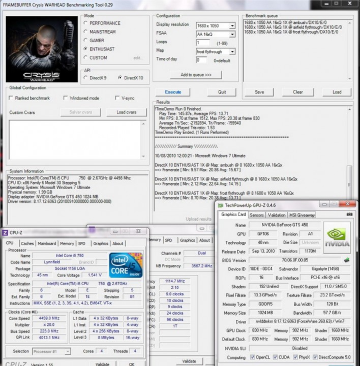The height and width of the screenshot is (366, 360).
Task: Click the Crysis Warhead cover image
Action: coord(42,49)
